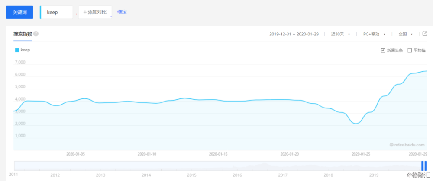The width and height of the screenshot is (433, 181).
Task: Click the date range 2019-12-31 ~ 2020-01-29
Action: pyautogui.click(x=294, y=34)
